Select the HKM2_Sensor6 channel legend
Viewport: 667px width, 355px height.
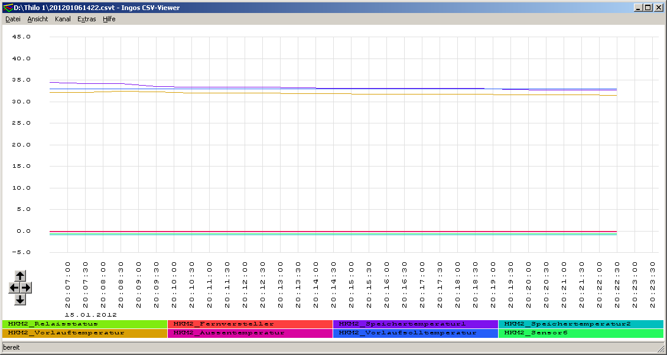[581, 333]
